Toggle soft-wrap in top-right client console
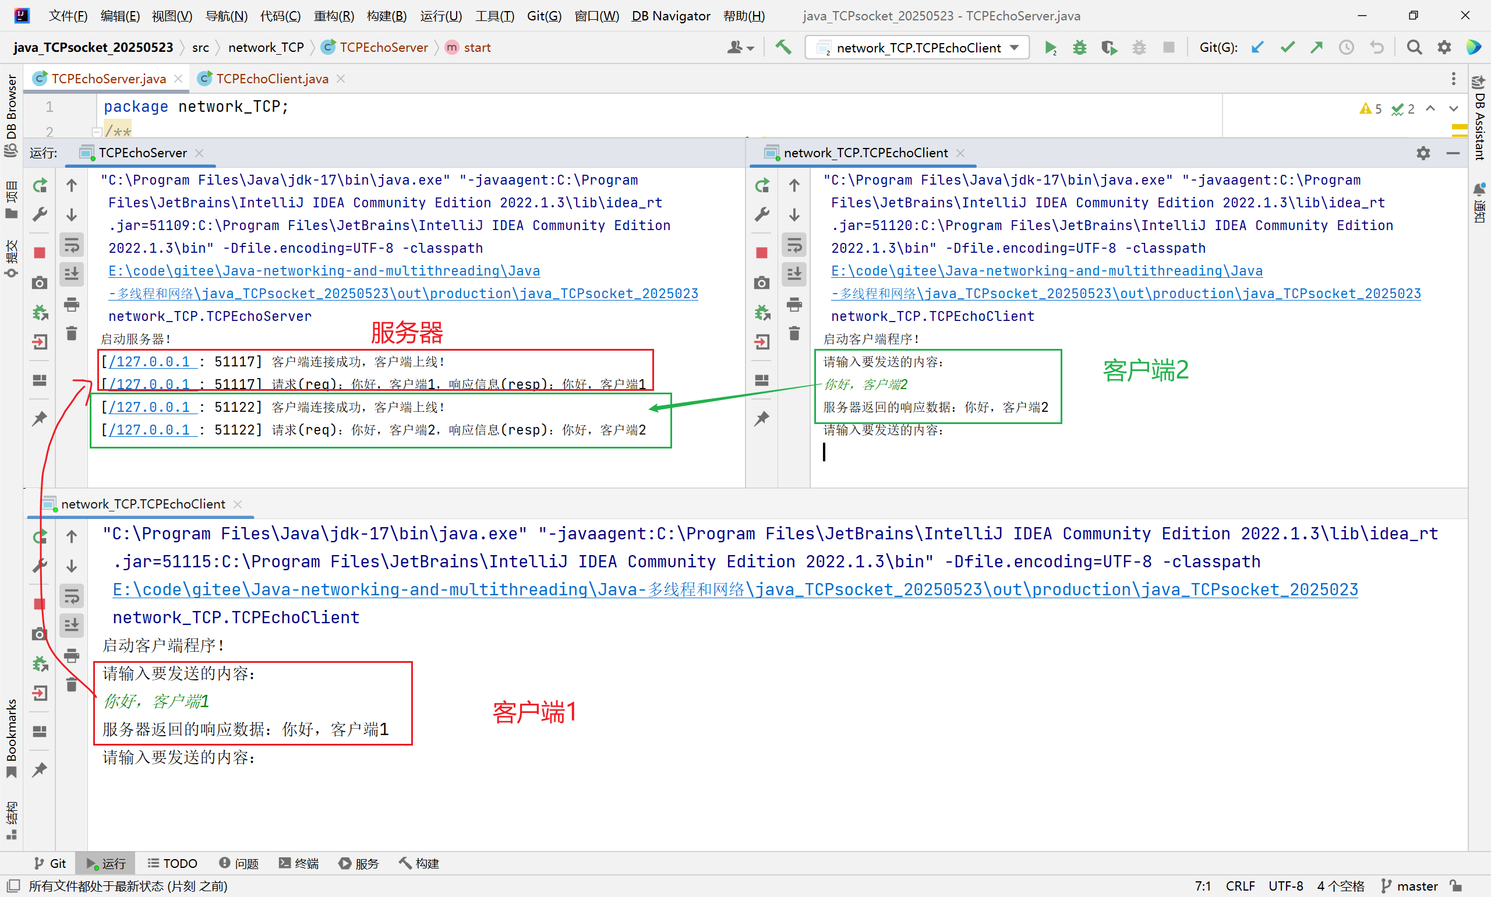 (794, 245)
